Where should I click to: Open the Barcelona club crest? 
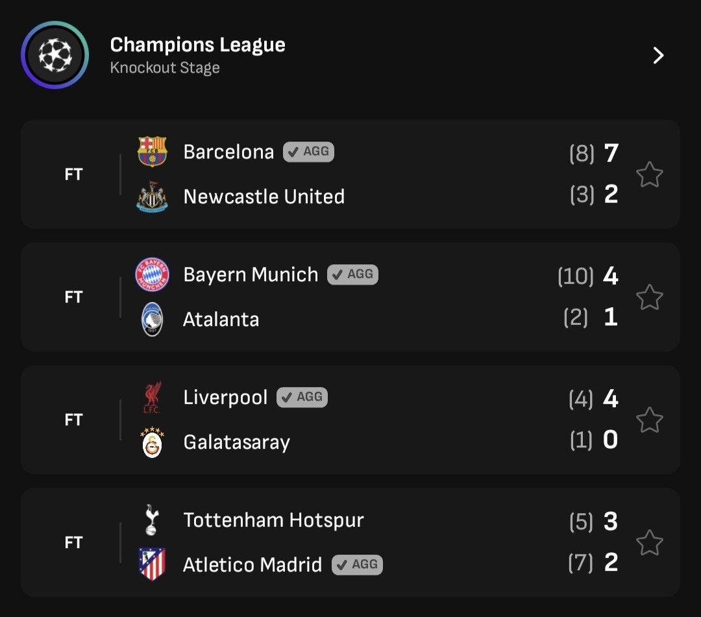point(153,152)
